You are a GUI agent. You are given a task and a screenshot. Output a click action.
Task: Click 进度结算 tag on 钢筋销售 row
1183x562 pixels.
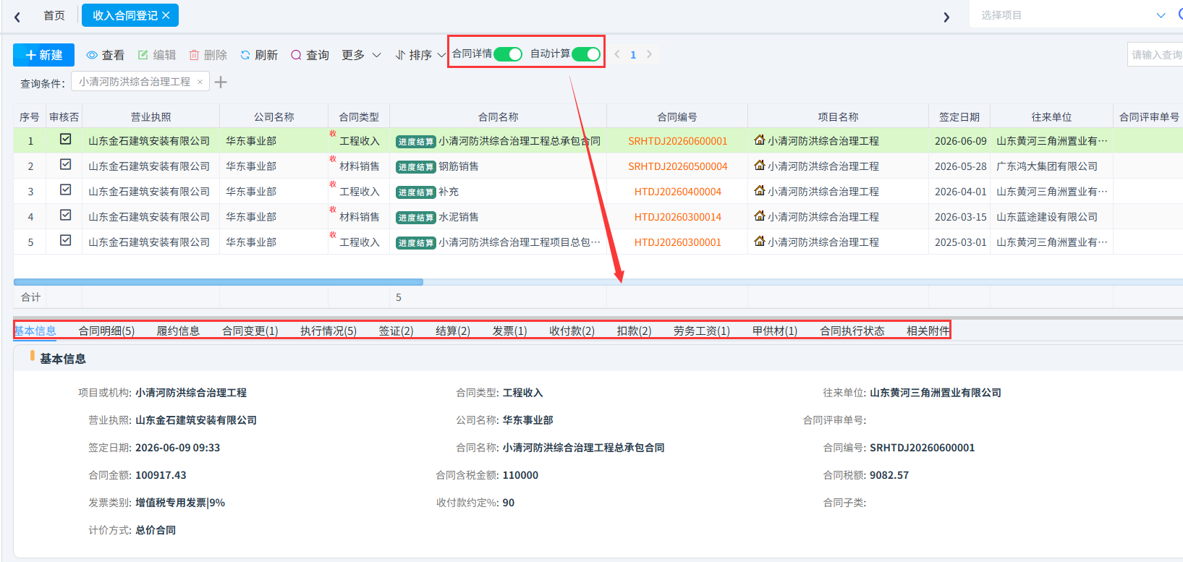416,167
